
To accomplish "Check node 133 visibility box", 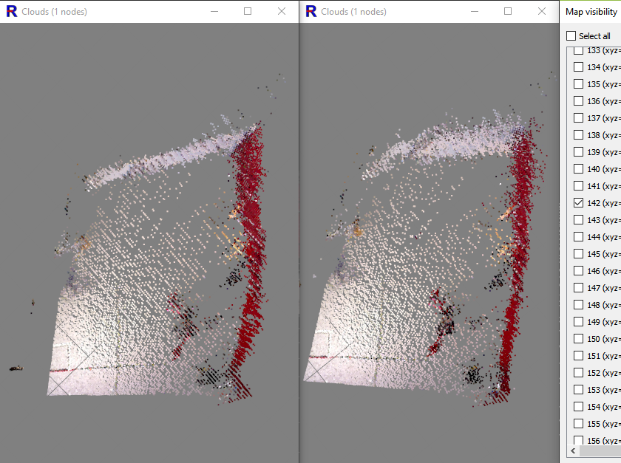I will (579, 51).
